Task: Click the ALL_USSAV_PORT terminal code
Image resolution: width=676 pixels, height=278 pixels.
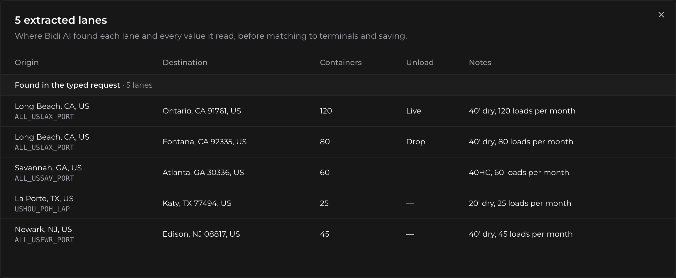Action: tap(44, 178)
